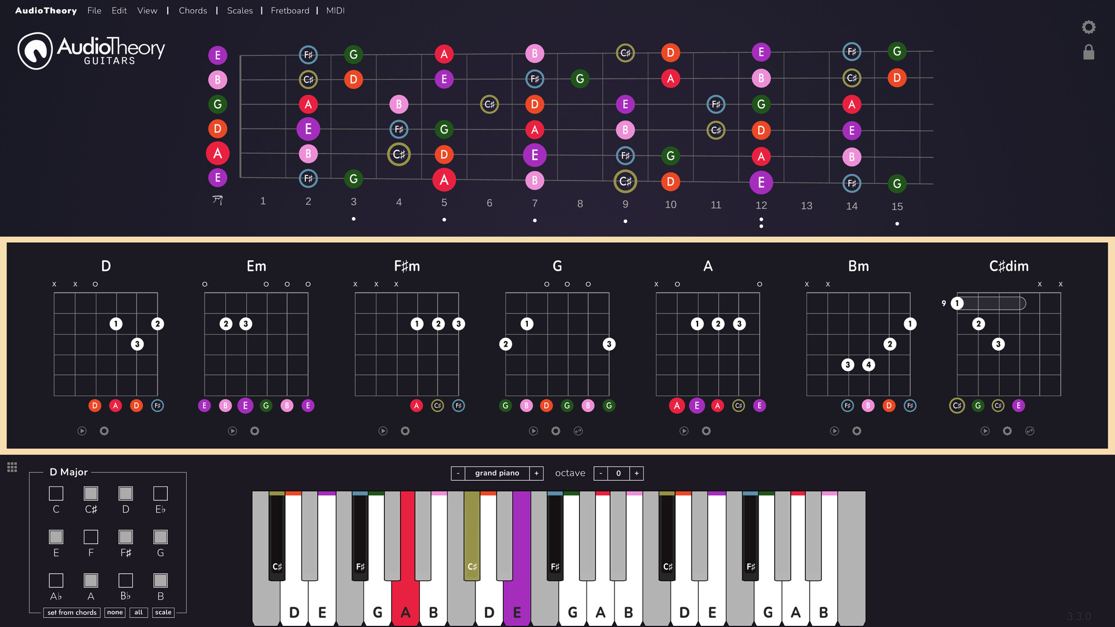
Task: Open the grid layout icon near D Major panel
Action: 12,467
